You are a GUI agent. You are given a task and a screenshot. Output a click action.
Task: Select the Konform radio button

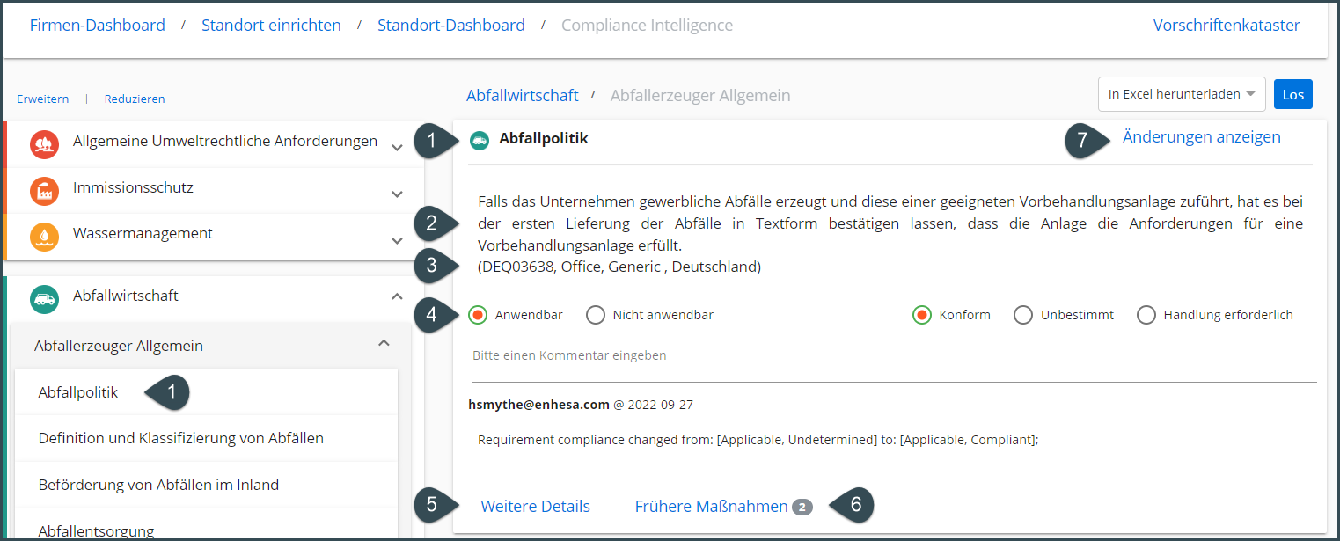pyautogui.click(x=922, y=315)
